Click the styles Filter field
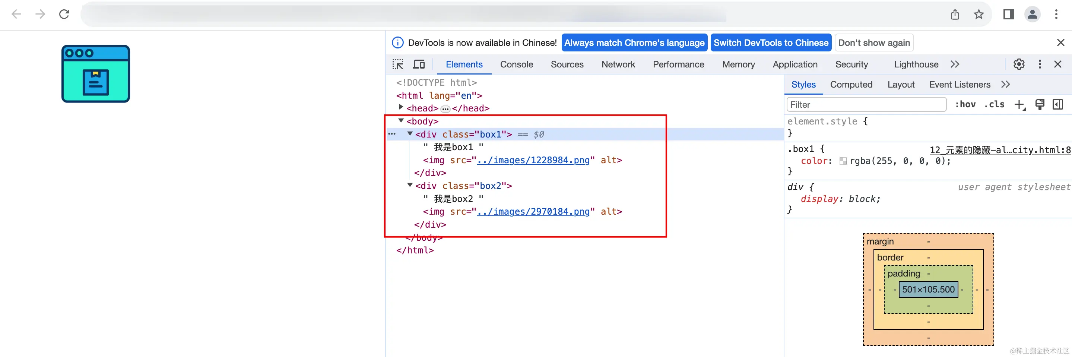 tap(866, 105)
